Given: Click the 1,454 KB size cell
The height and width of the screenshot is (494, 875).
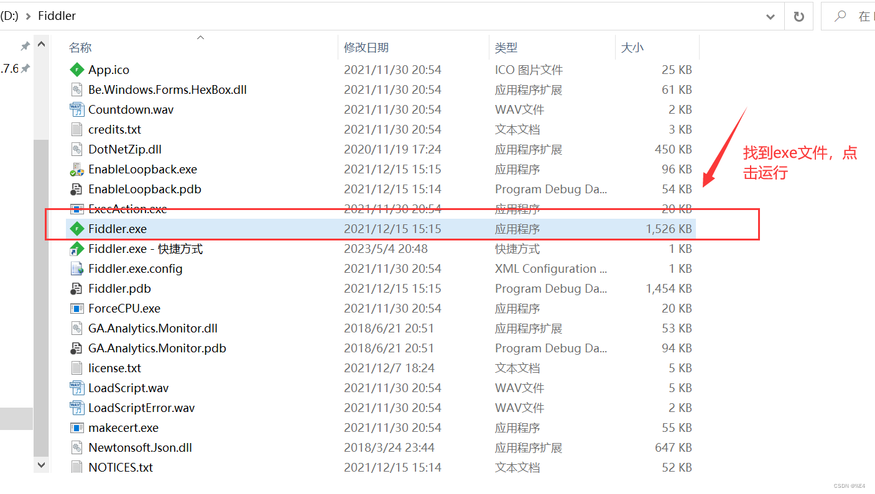Looking at the screenshot, I should (669, 288).
